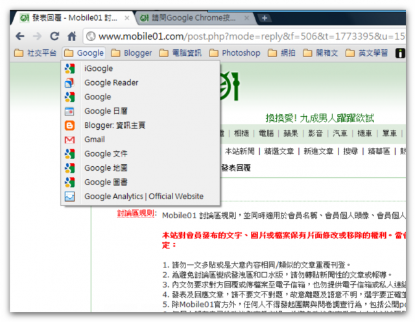Screen dimensions: 415x322
Task: Choose iGoogle from the bookmark menu
Action: [141, 68]
